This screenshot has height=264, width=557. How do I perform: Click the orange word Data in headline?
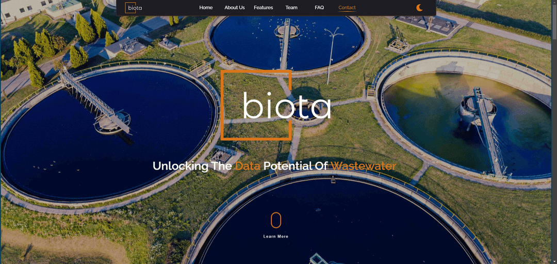point(248,166)
